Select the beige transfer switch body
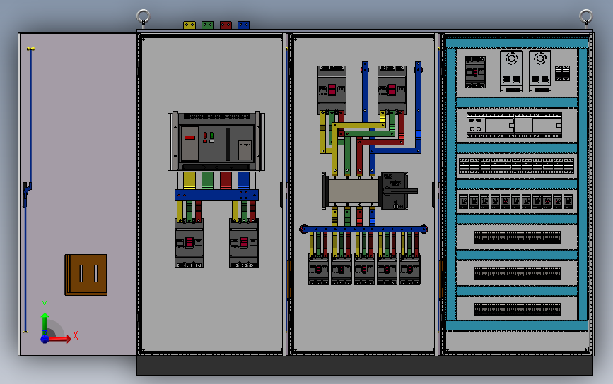The width and height of the screenshot is (613, 384). point(353,191)
